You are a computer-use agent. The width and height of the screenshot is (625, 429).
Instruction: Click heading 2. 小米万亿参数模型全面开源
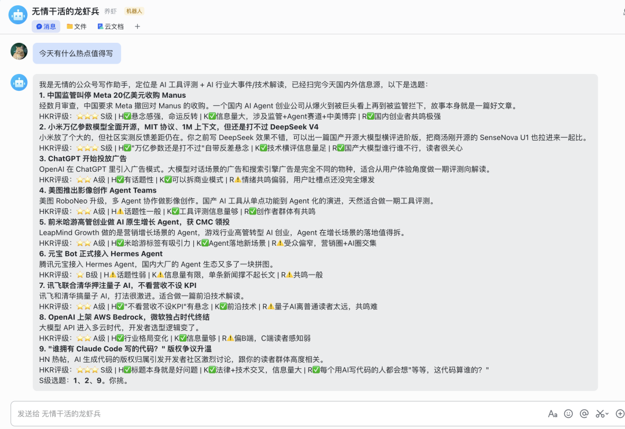coord(179,127)
